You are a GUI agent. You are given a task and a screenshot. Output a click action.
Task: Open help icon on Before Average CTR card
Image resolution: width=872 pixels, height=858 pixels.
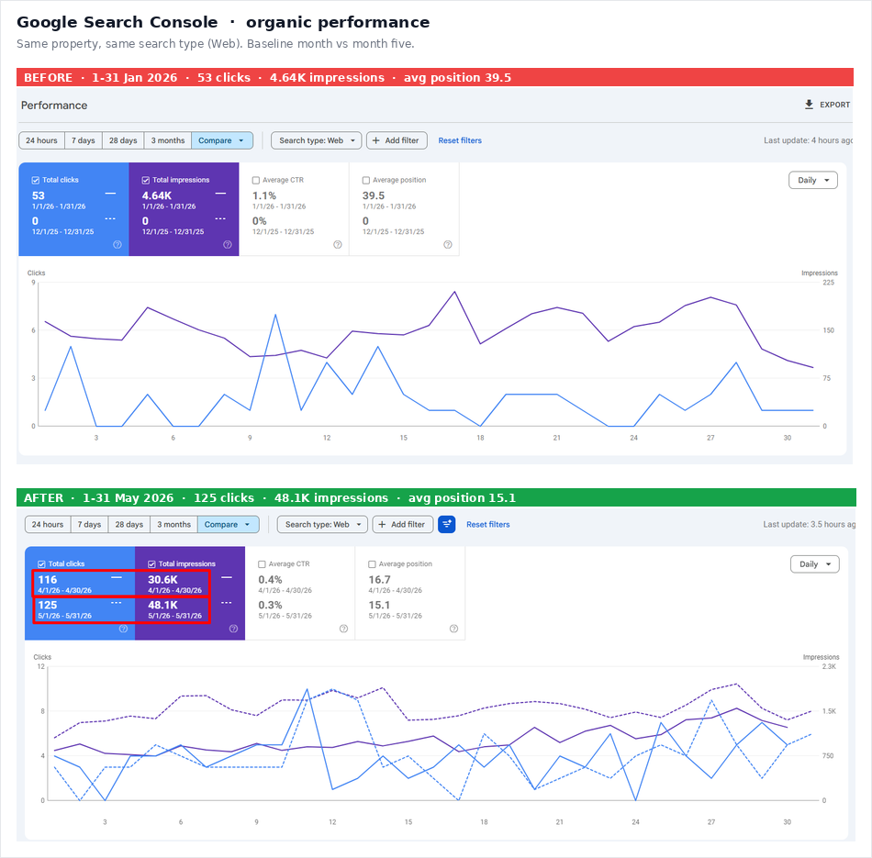(338, 245)
